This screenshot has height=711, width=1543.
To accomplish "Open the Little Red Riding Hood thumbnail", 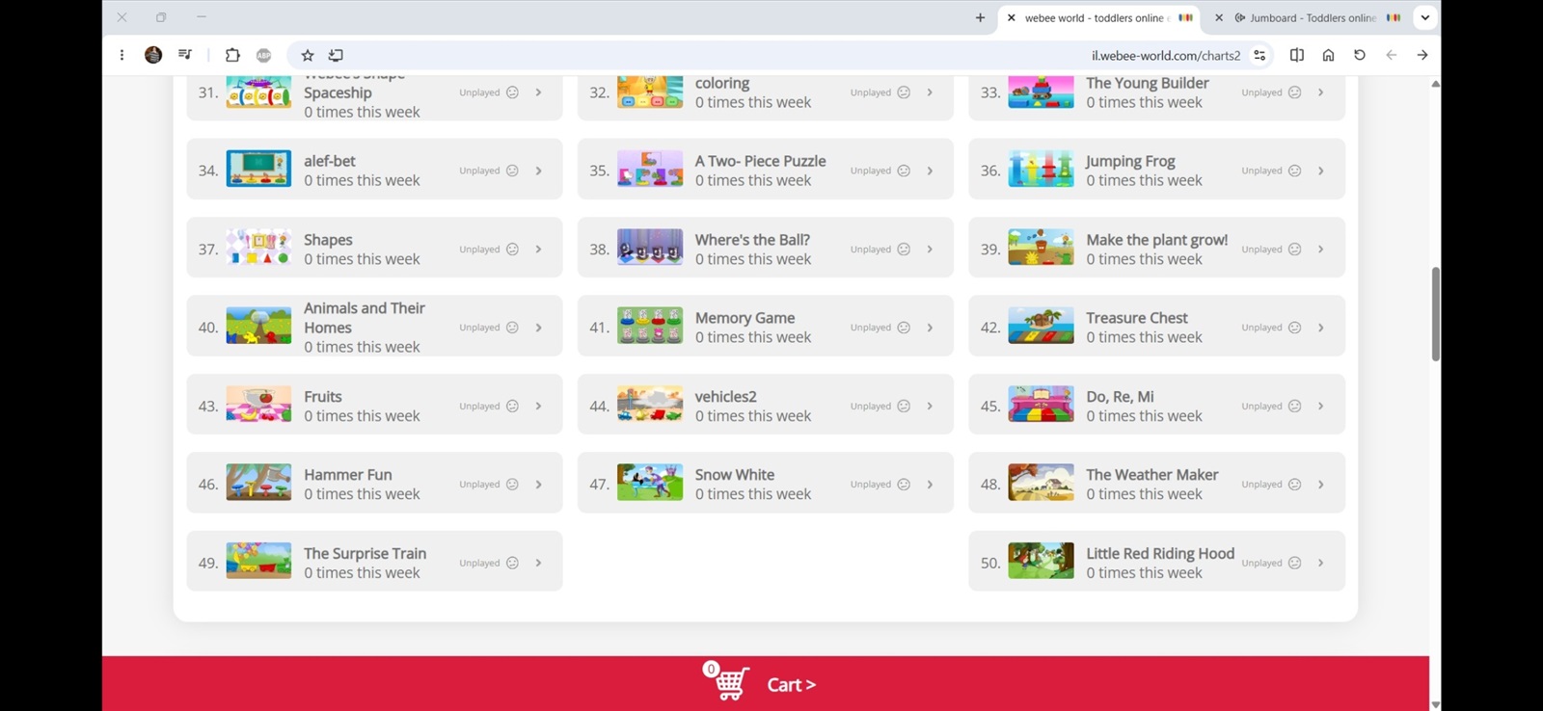I will click(1041, 561).
